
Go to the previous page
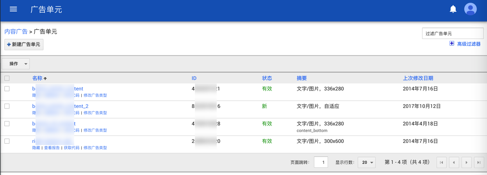454,163
